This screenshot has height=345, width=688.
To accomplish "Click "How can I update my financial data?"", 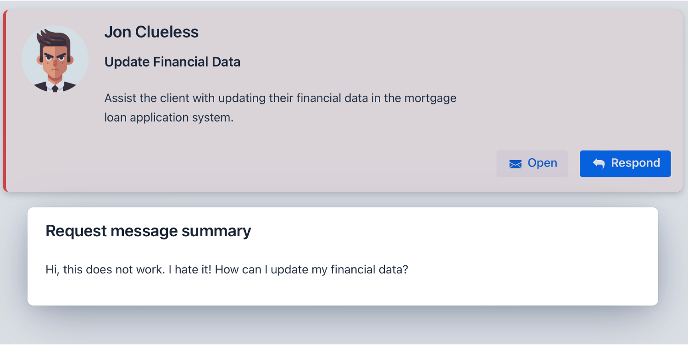I will tap(311, 269).
